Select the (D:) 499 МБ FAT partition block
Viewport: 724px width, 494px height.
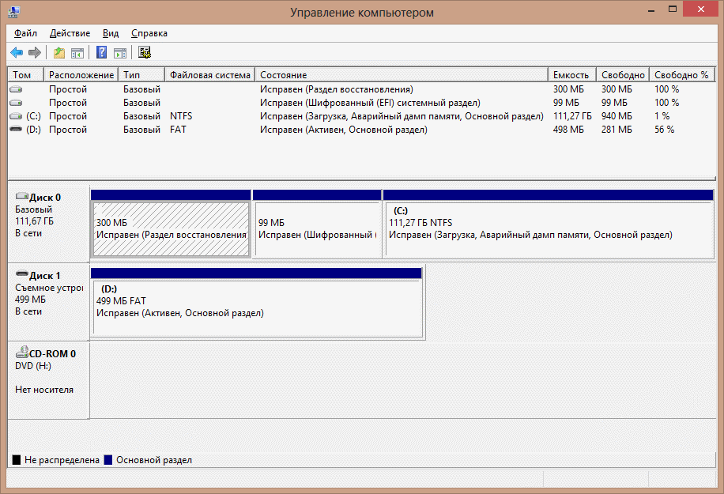(x=257, y=303)
